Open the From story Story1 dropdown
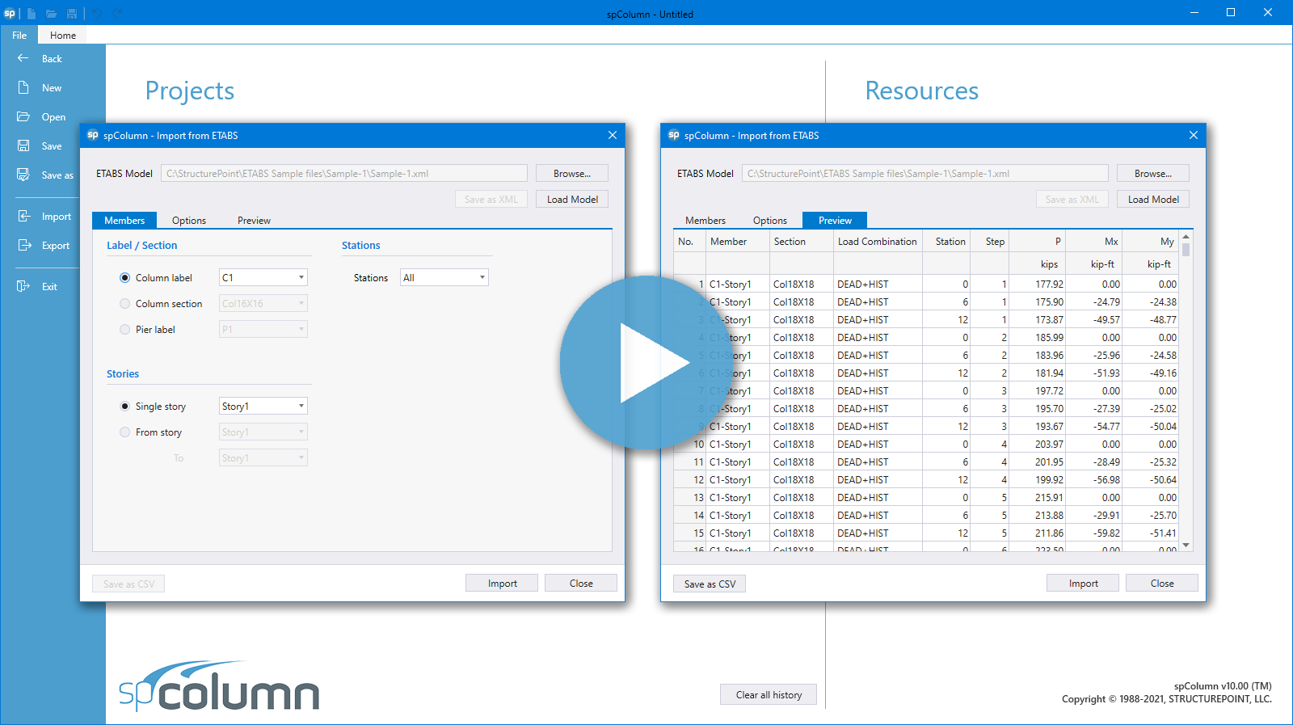Screen dimensions: 1293x725 point(263,432)
